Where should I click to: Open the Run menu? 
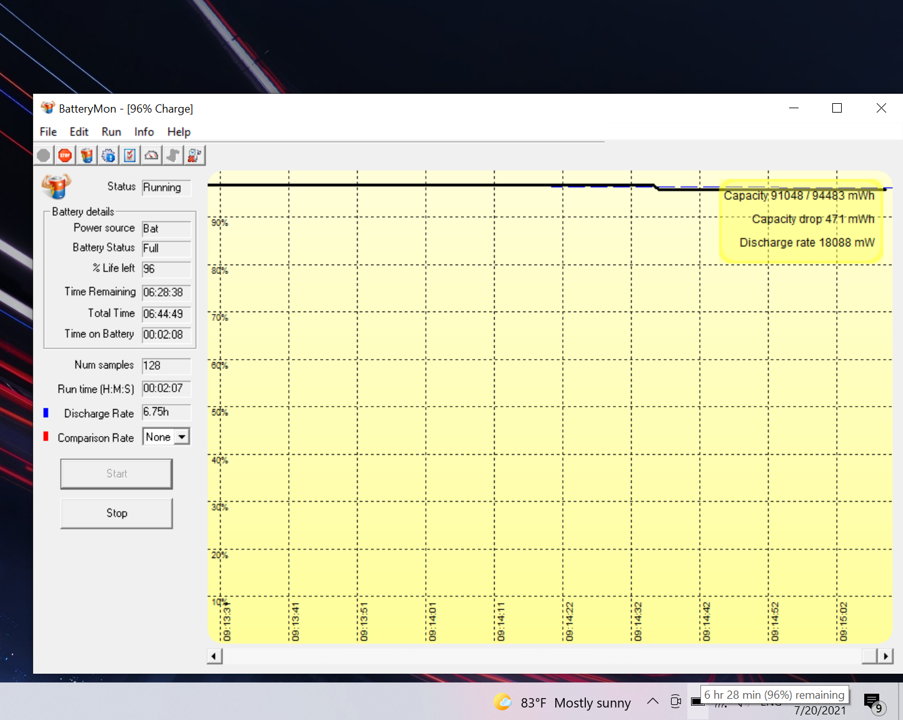tap(111, 132)
